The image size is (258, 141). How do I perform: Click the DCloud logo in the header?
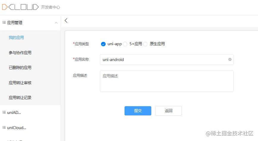pyautogui.click(x=20, y=7)
